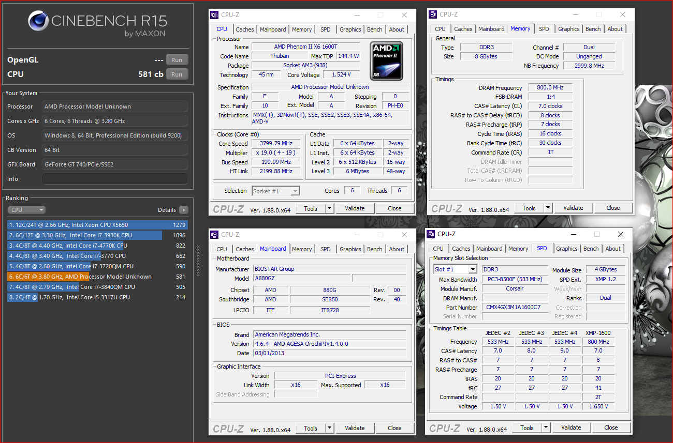
Task: Click CPU-Z title icon of CPU window
Action: tap(214, 15)
